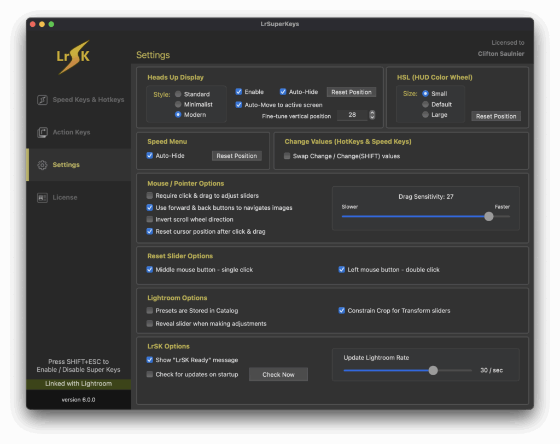Toggle HUD Auto-Hide checkbox
560x444 pixels.
click(283, 92)
